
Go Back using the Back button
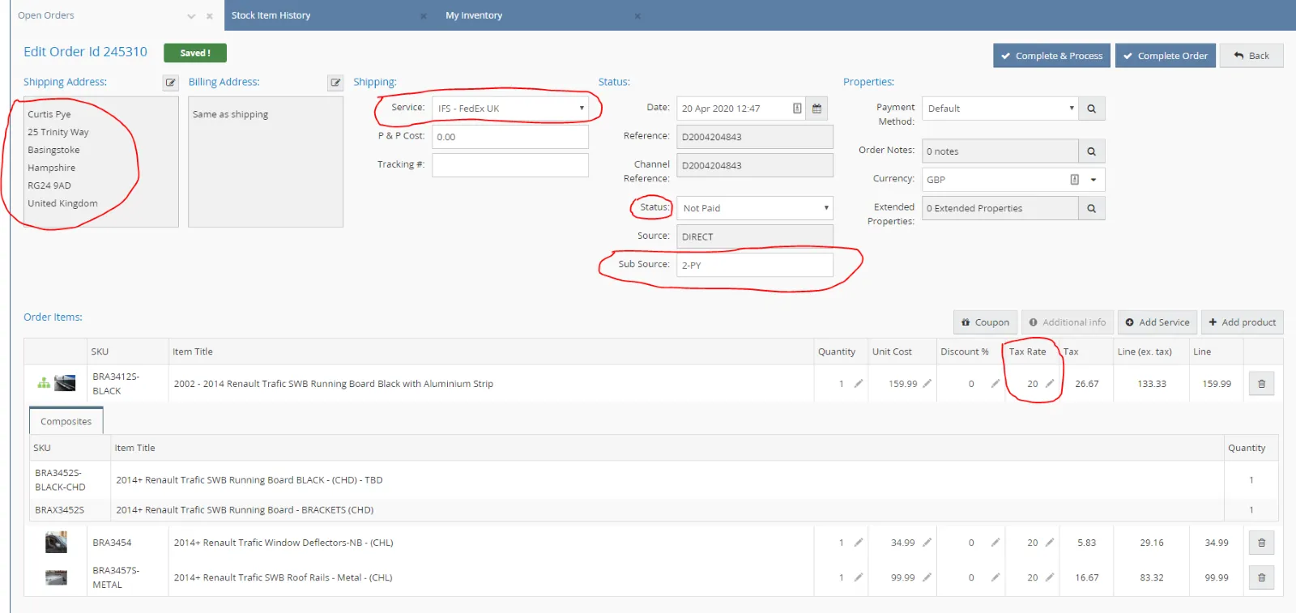[x=1251, y=56]
